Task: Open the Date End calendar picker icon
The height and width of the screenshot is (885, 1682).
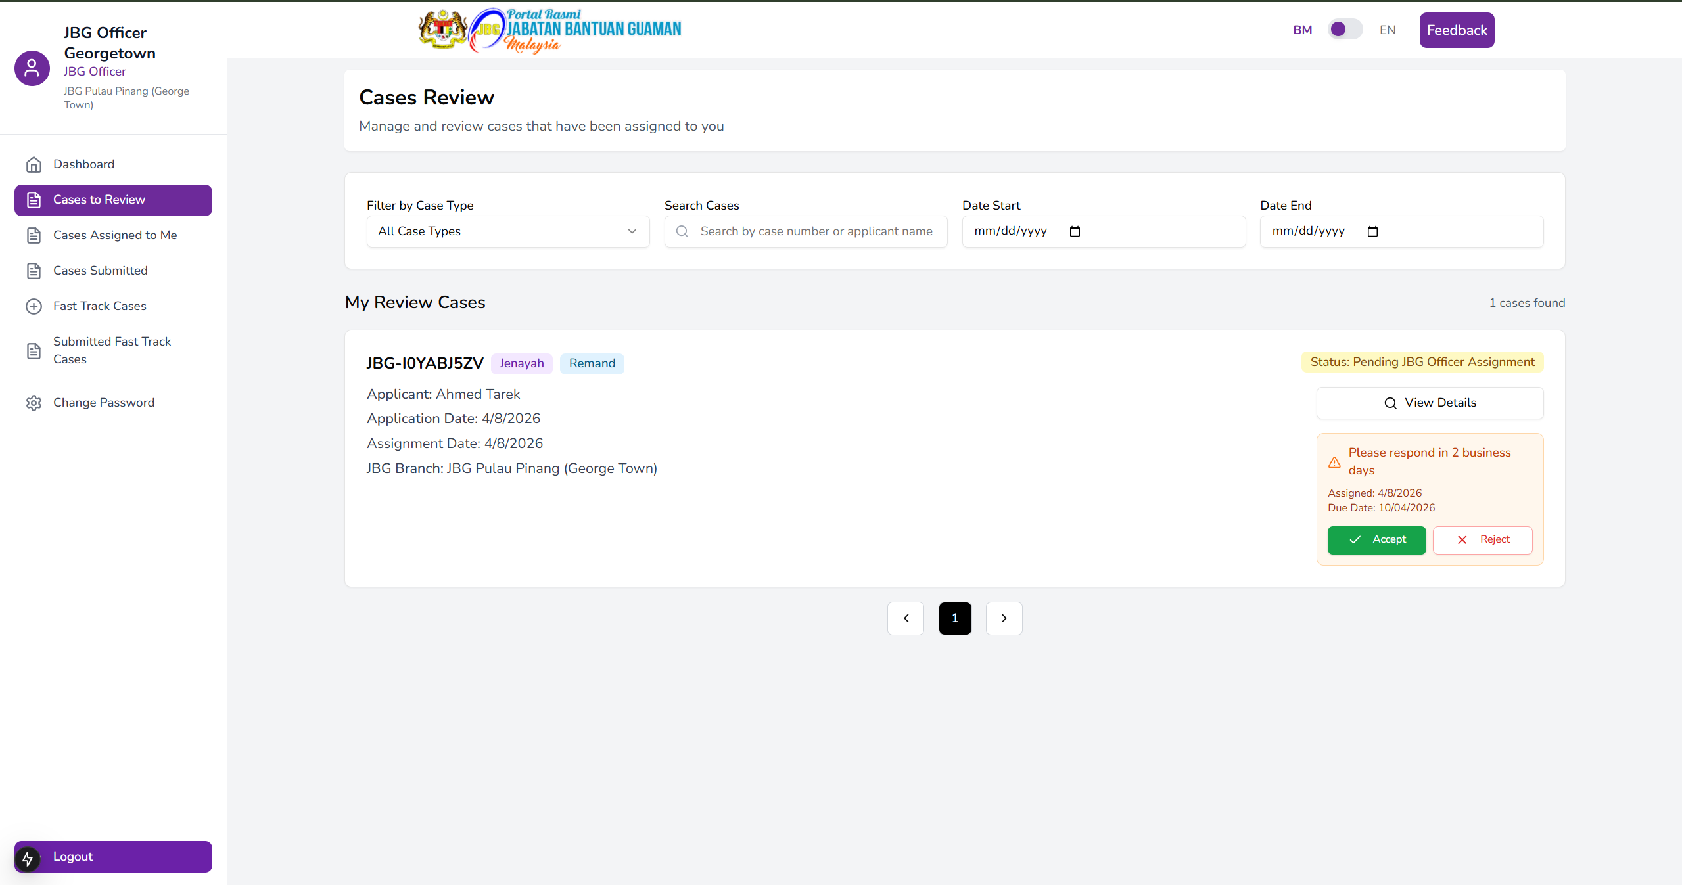Action: click(1372, 231)
